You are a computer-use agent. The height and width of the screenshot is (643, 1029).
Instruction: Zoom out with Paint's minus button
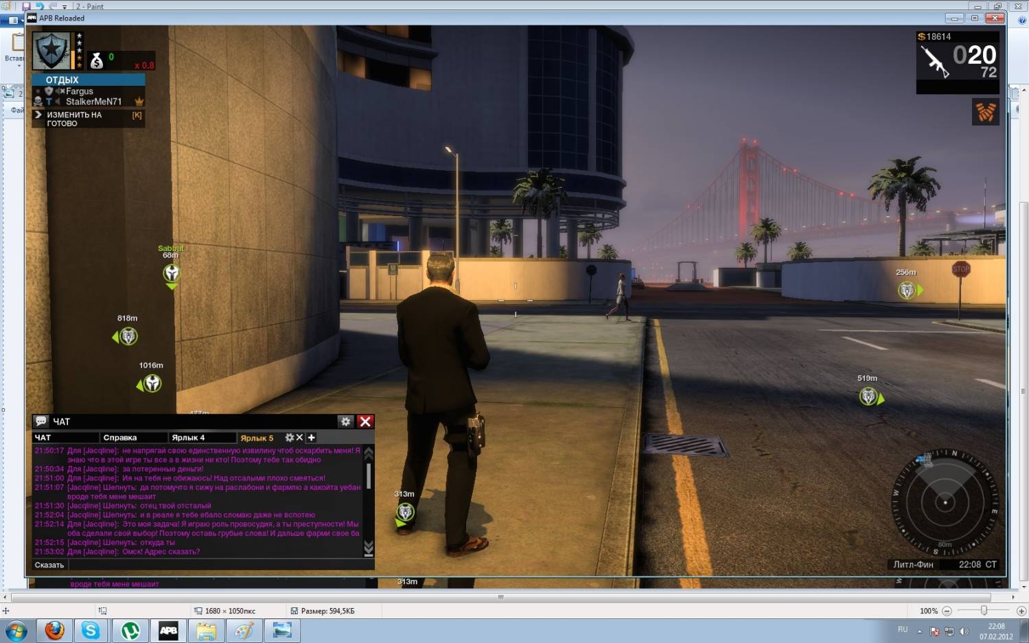(x=947, y=611)
